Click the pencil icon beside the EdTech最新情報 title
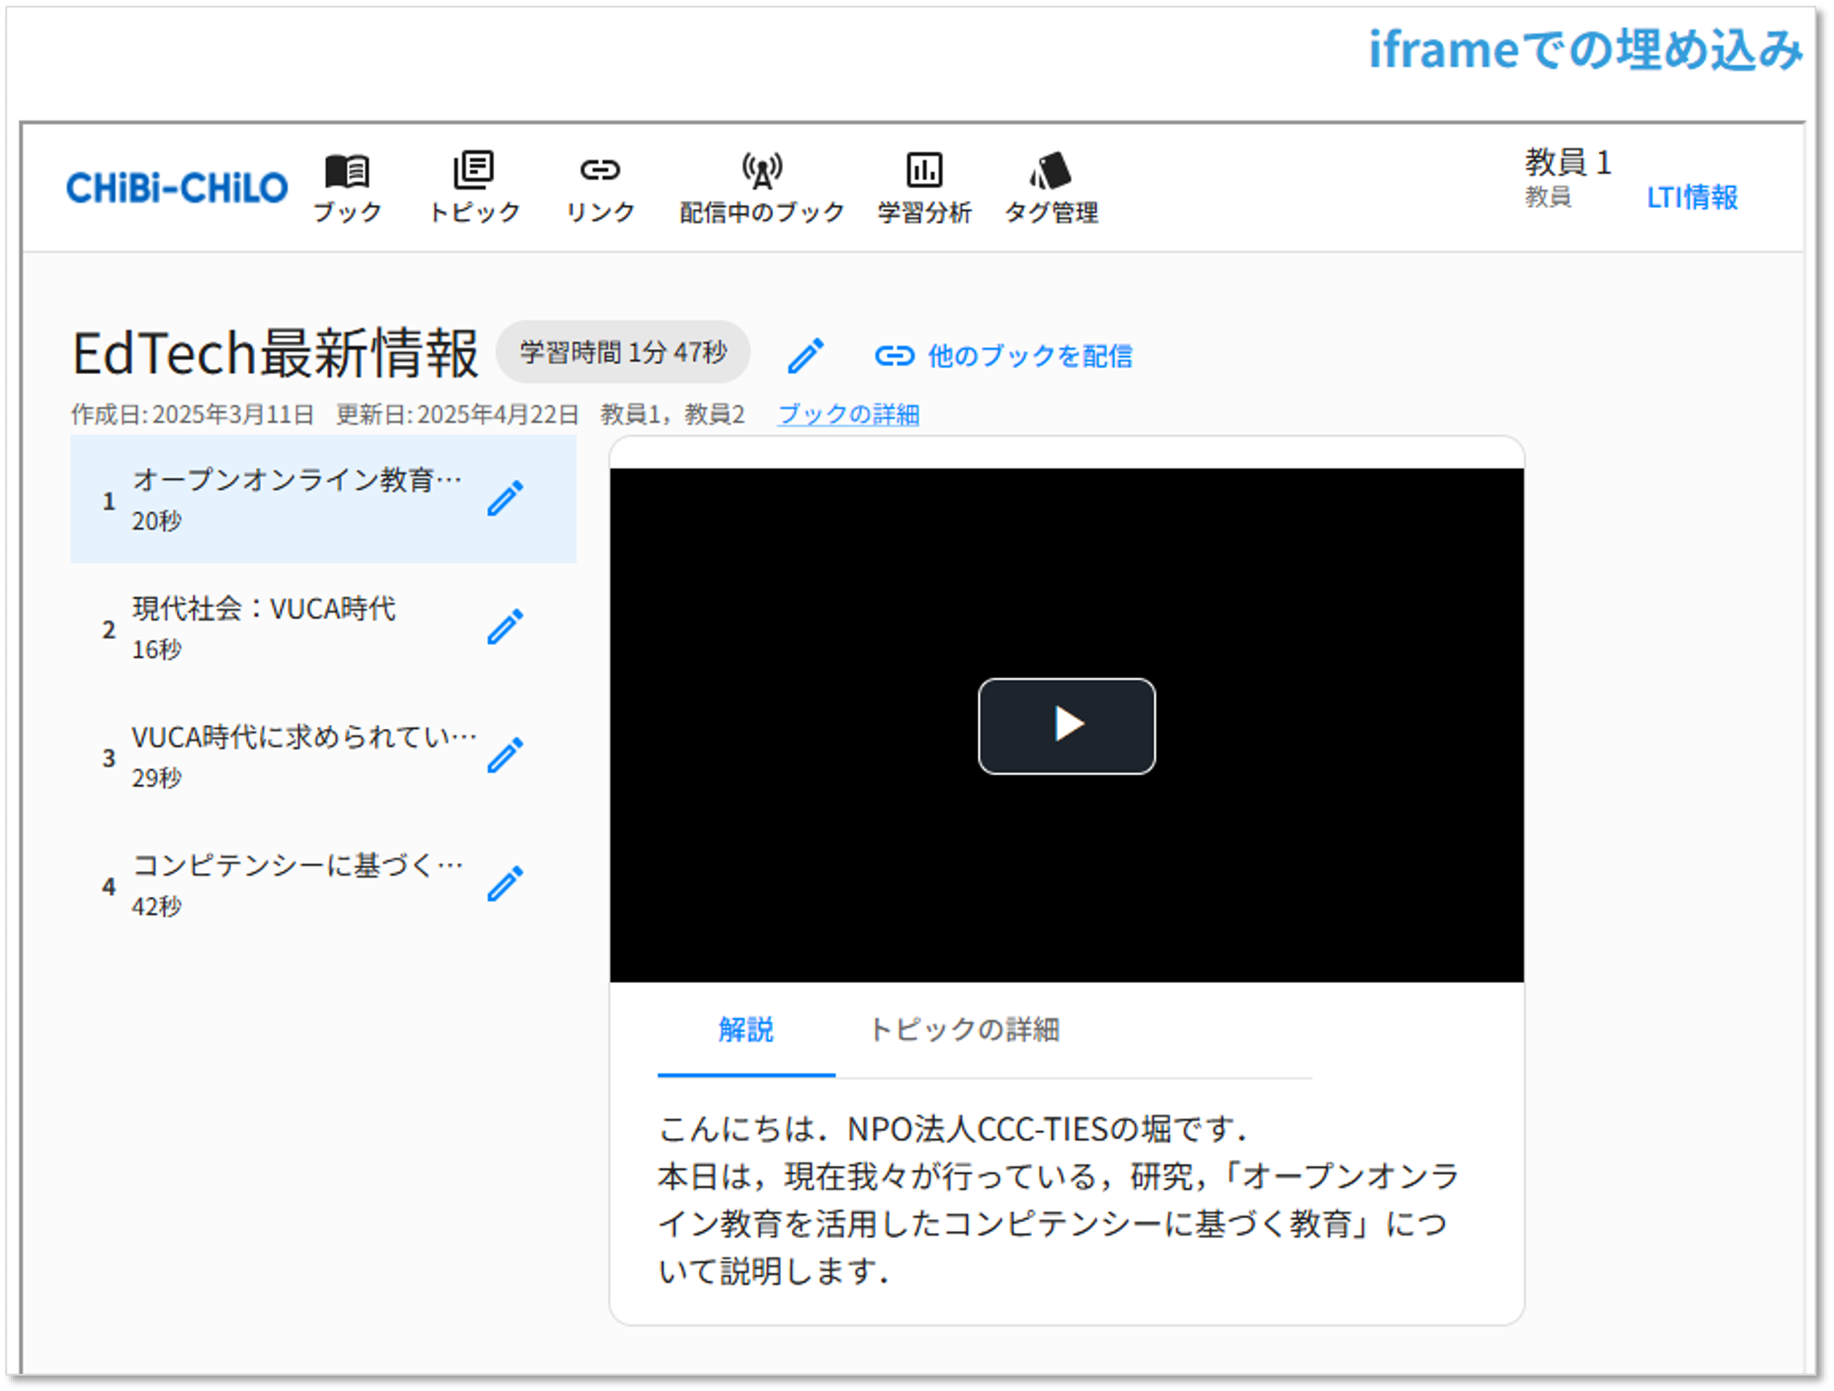 coord(805,355)
